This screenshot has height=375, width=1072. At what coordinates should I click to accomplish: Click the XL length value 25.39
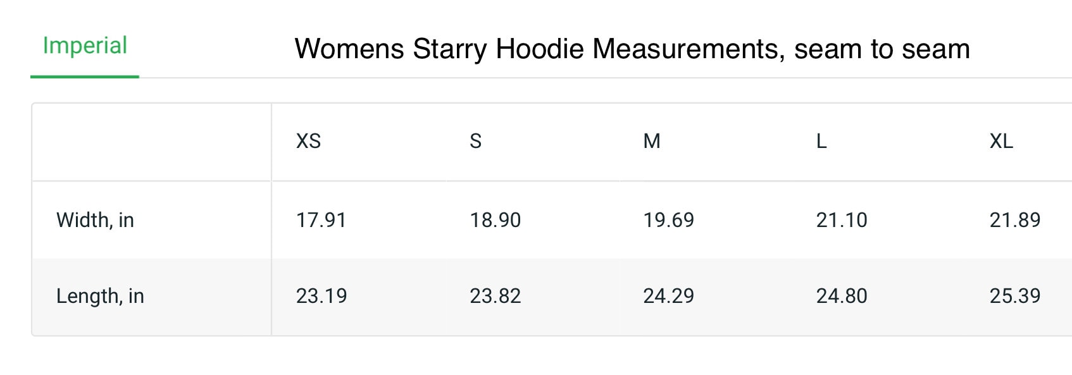(1015, 296)
